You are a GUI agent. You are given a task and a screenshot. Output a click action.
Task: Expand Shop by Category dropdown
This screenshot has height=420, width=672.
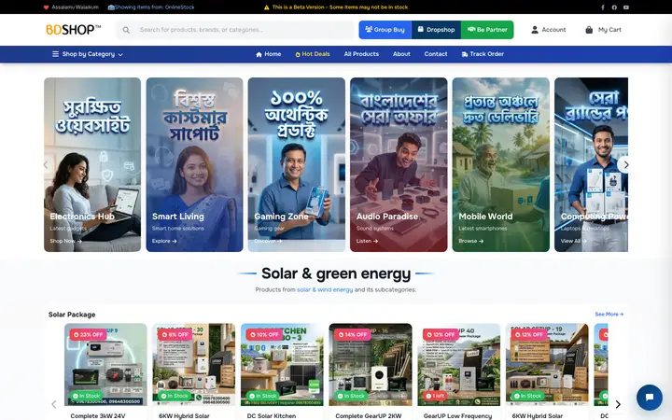coord(88,54)
